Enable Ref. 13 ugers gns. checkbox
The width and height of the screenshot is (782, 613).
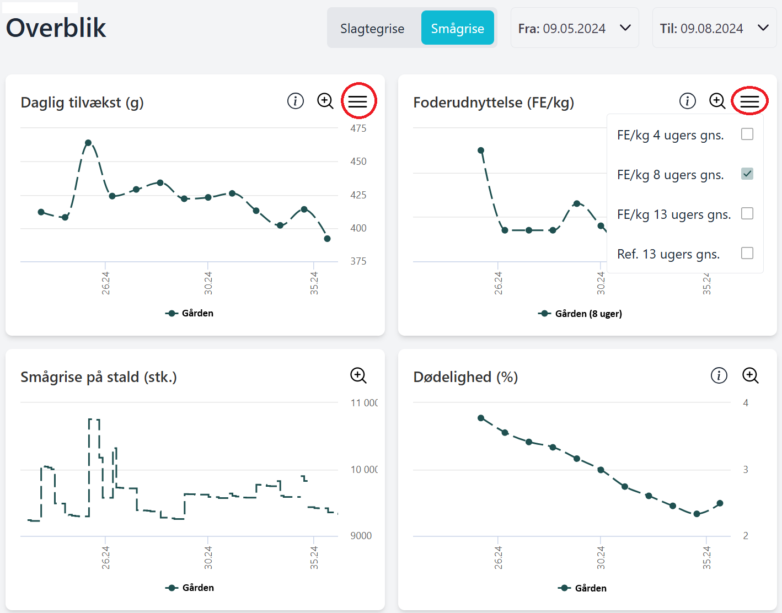click(747, 253)
